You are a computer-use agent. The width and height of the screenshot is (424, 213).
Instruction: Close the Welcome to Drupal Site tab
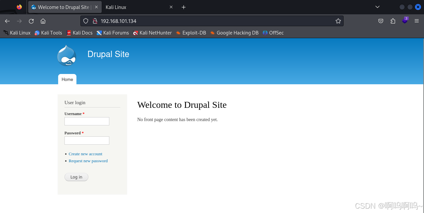coord(96,7)
